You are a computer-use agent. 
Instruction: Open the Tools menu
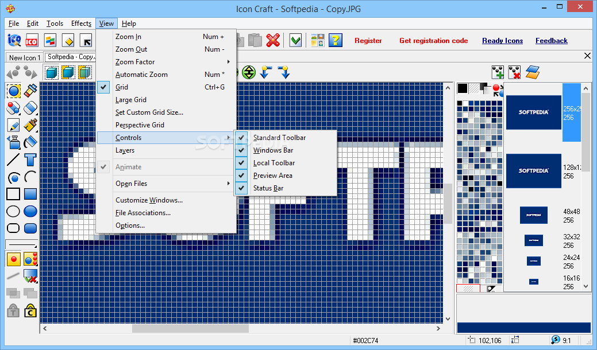coord(55,24)
